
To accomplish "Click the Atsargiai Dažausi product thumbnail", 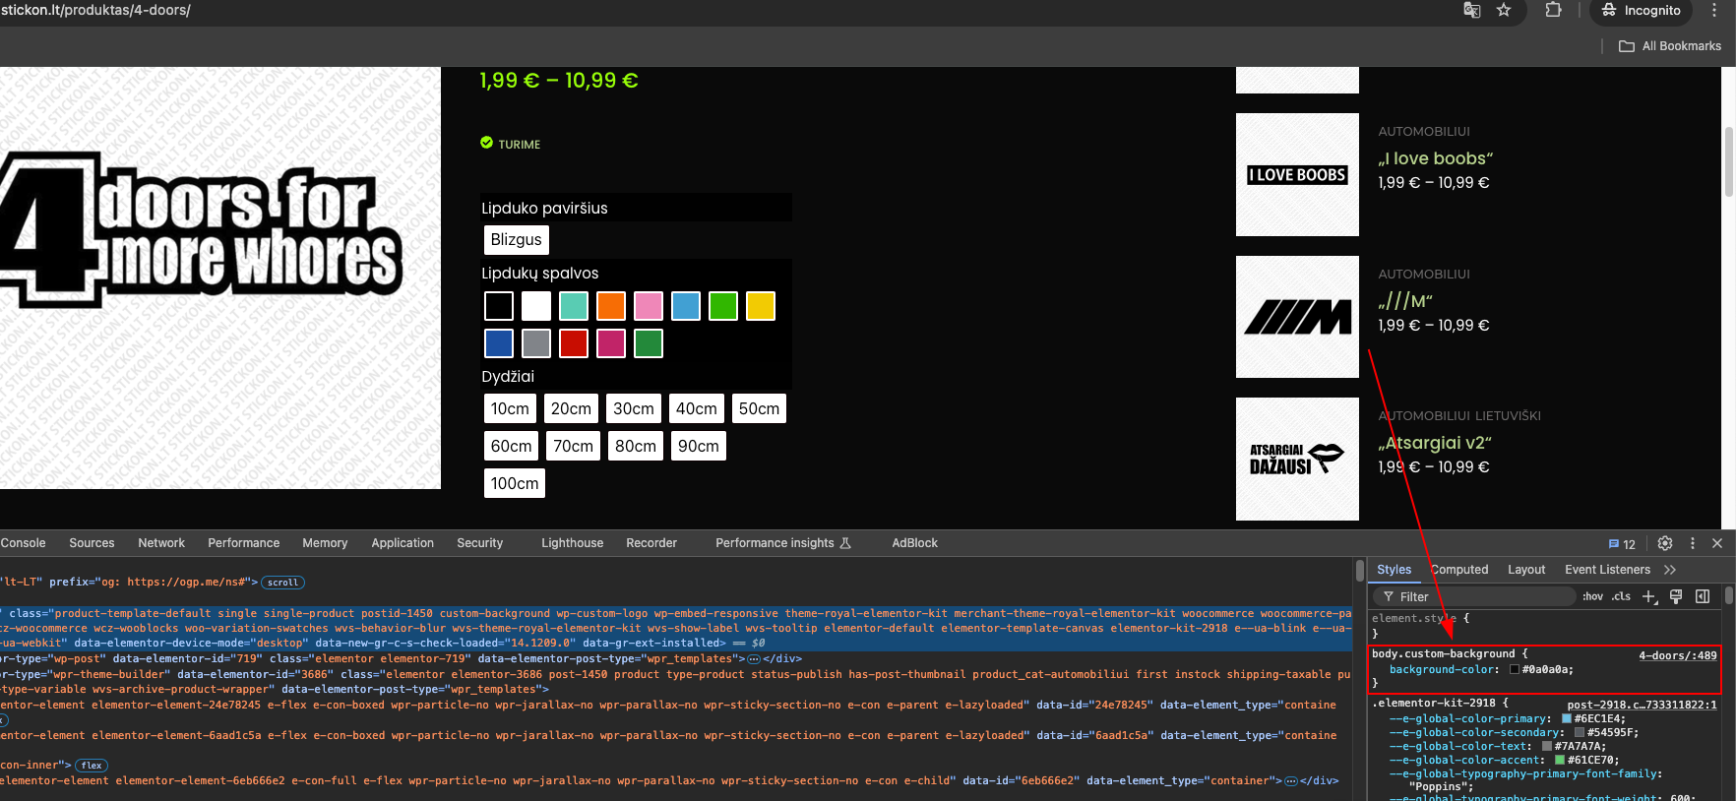I will tap(1297, 459).
